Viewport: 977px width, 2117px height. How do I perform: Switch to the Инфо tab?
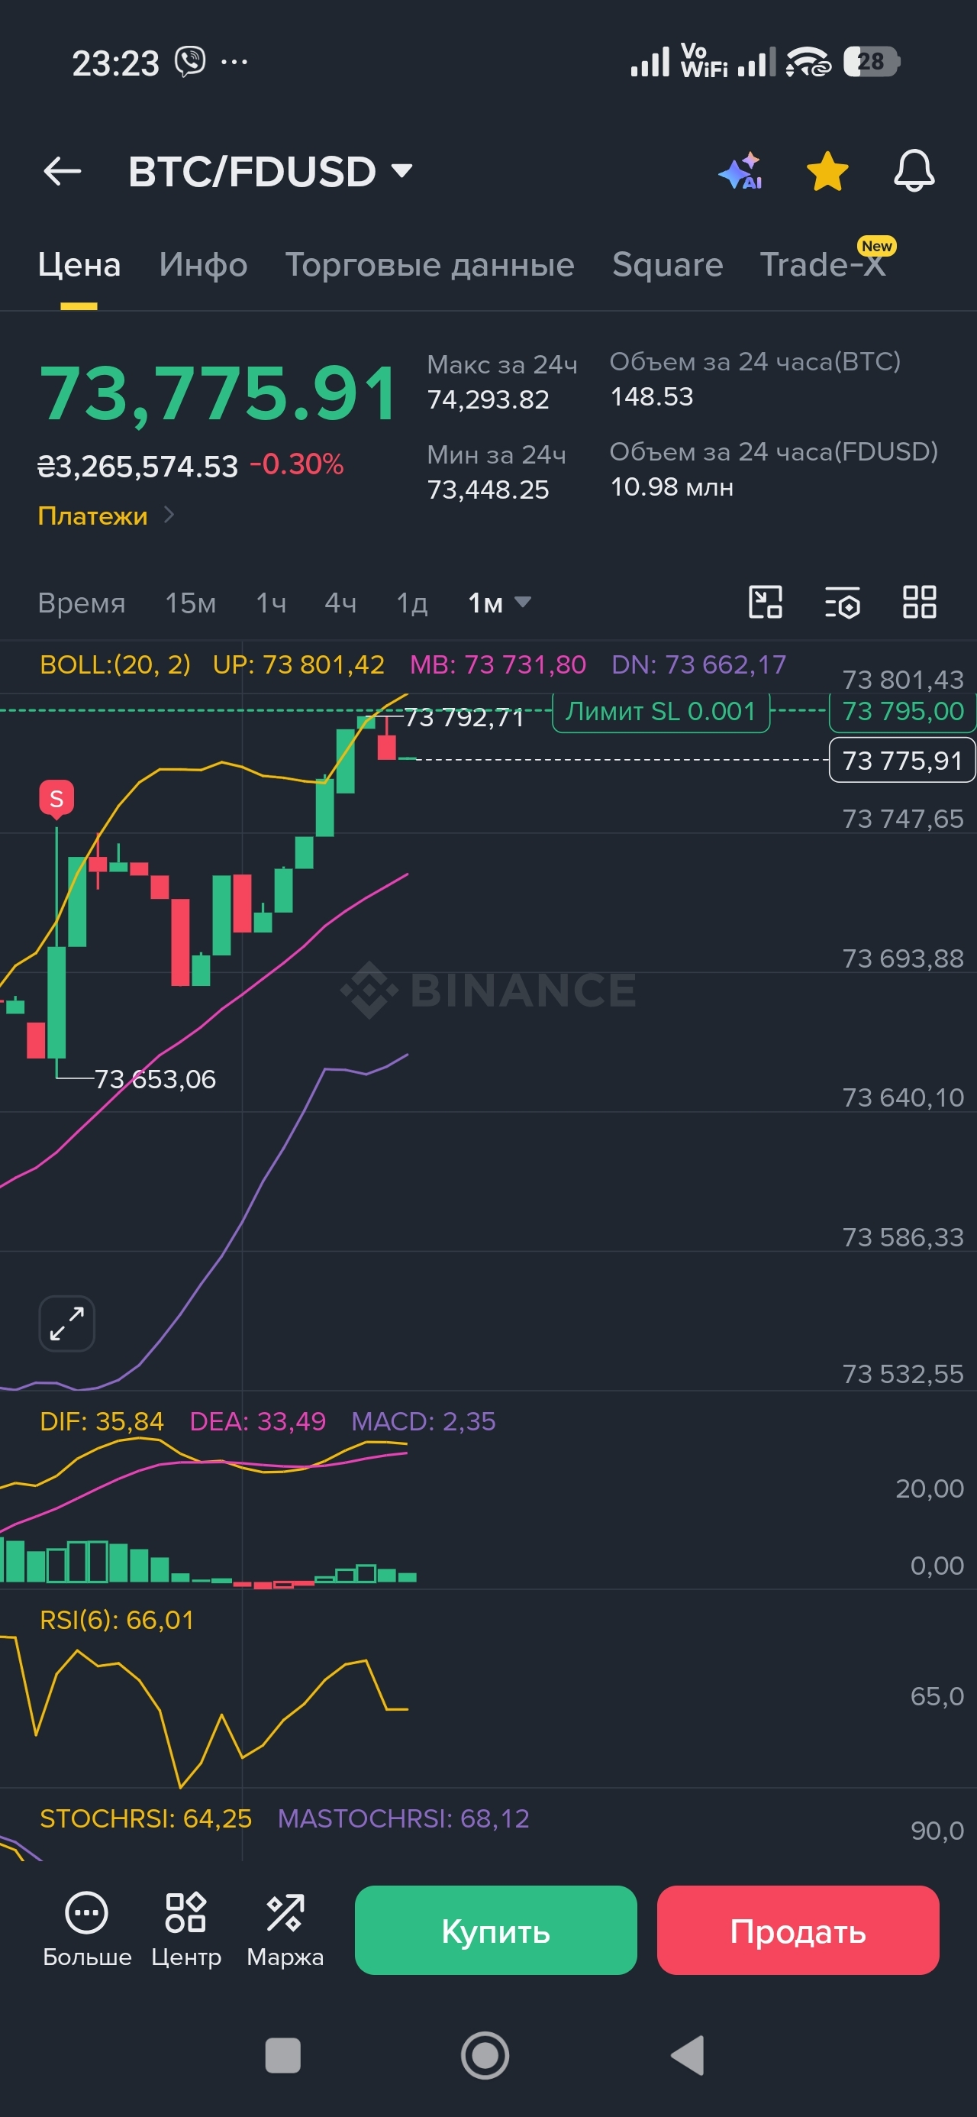[x=203, y=264]
